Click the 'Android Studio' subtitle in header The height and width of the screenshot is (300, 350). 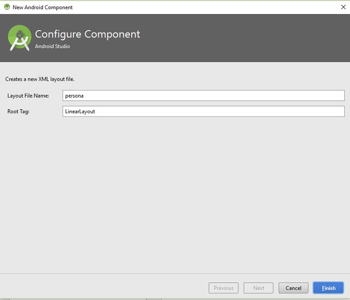coord(52,46)
